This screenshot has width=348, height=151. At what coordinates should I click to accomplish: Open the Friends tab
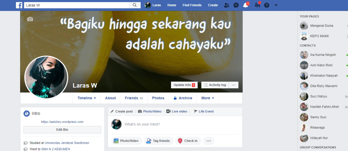pyautogui.click(x=133, y=98)
